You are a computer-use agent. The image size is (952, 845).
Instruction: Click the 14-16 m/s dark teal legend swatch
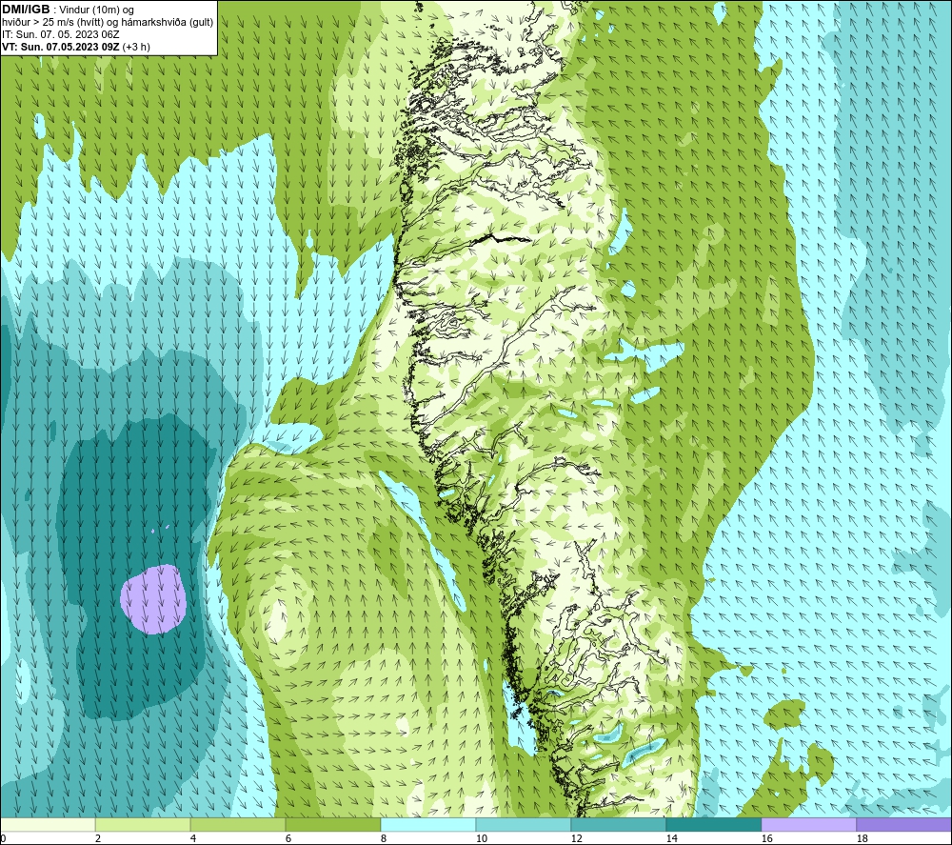click(713, 825)
